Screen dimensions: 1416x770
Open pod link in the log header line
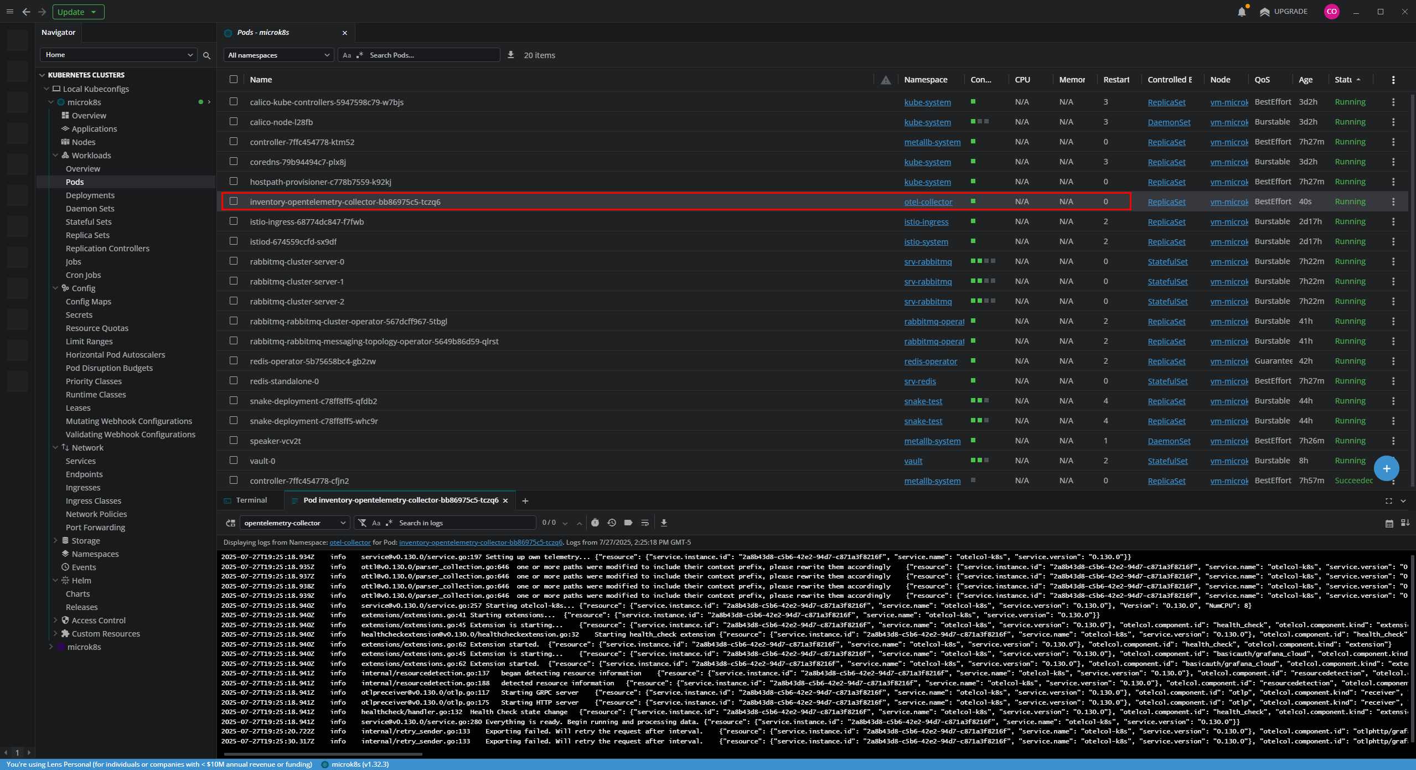[x=480, y=542]
